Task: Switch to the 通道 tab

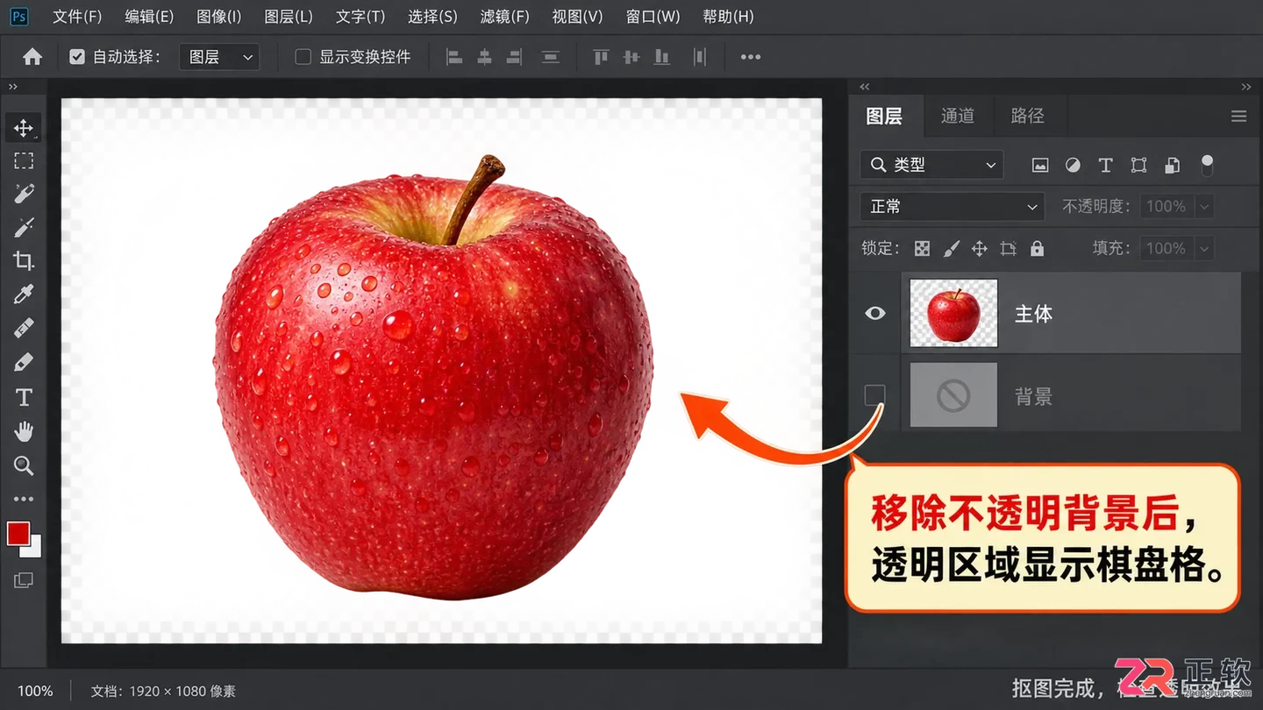Action: [958, 116]
